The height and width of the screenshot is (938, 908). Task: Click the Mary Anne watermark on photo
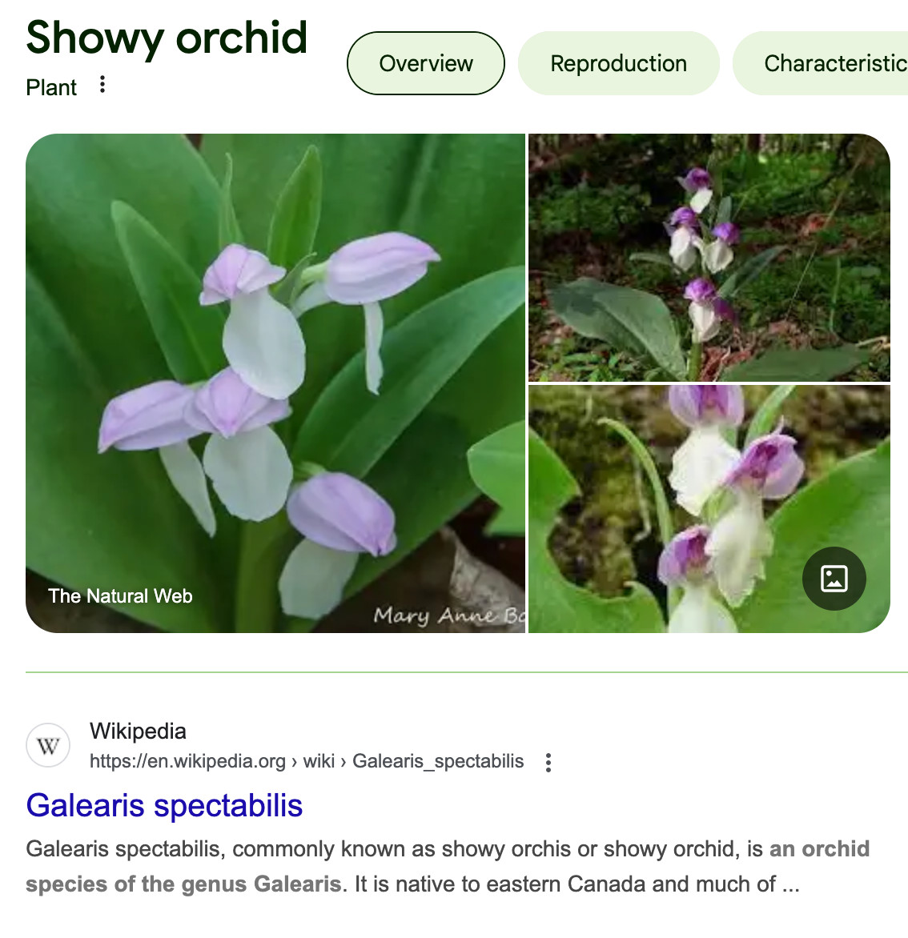(449, 615)
